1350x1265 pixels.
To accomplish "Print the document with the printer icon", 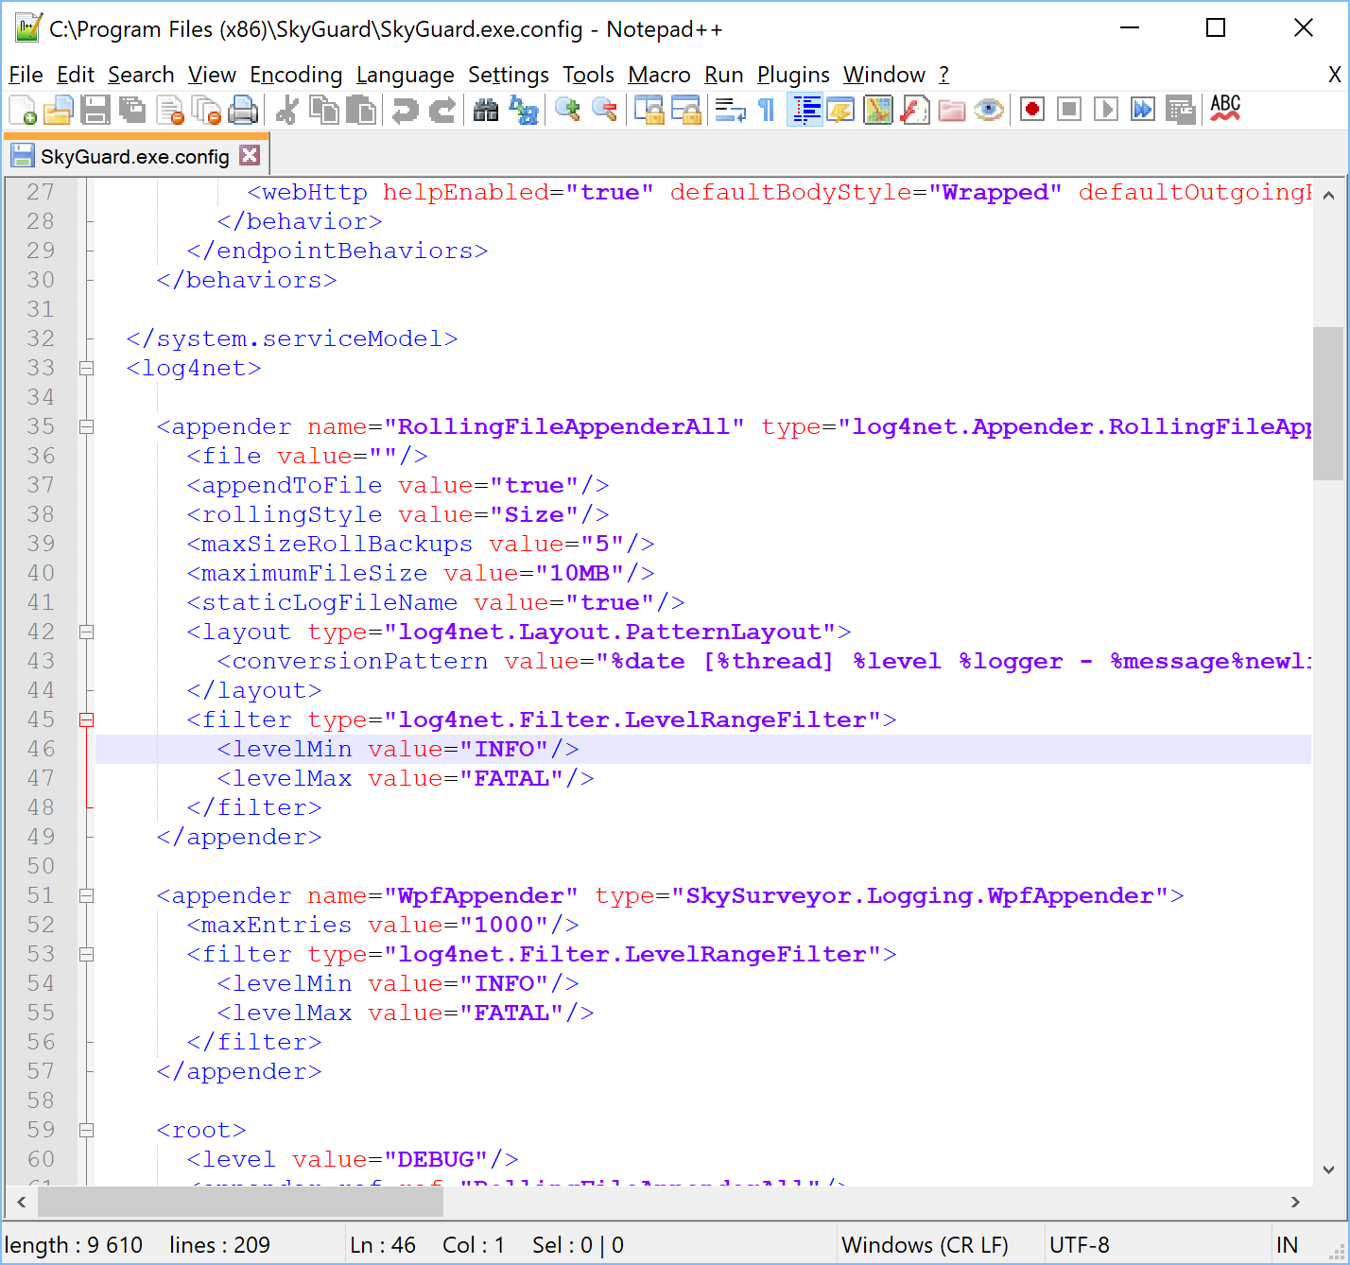I will [243, 111].
